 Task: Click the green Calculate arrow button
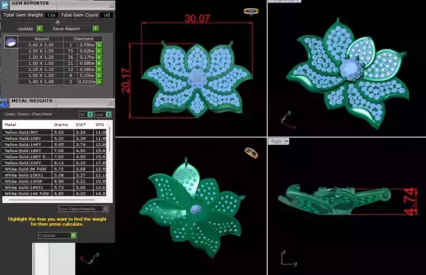point(73,235)
